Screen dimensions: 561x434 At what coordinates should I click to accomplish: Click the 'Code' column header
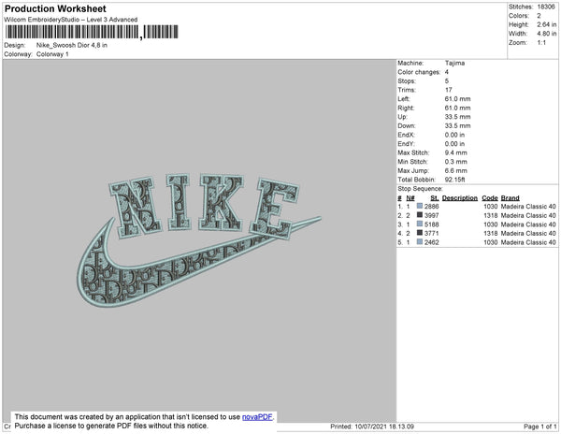[x=490, y=198]
